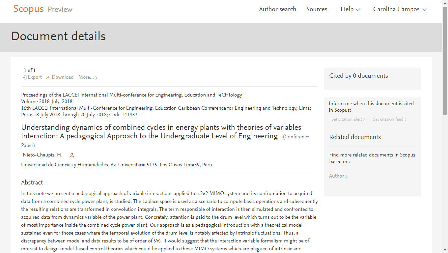
Task: Click the proceedings source title link
Action: (131, 95)
